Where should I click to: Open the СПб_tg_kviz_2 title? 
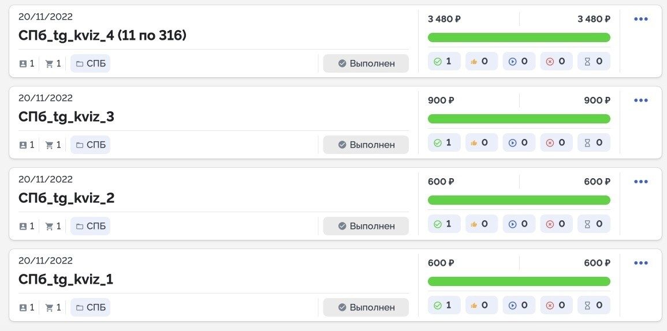coord(66,198)
